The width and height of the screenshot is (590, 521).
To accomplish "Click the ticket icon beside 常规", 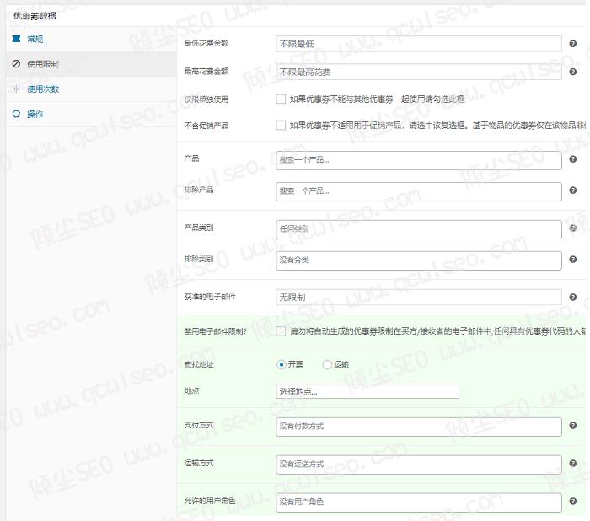I will point(16,39).
